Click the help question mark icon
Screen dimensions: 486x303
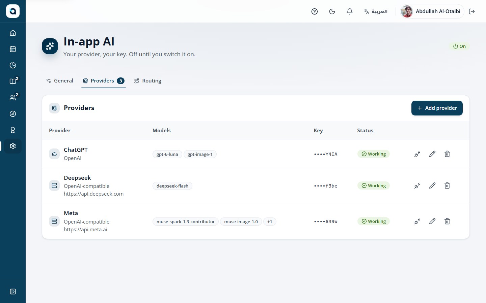click(315, 11)
